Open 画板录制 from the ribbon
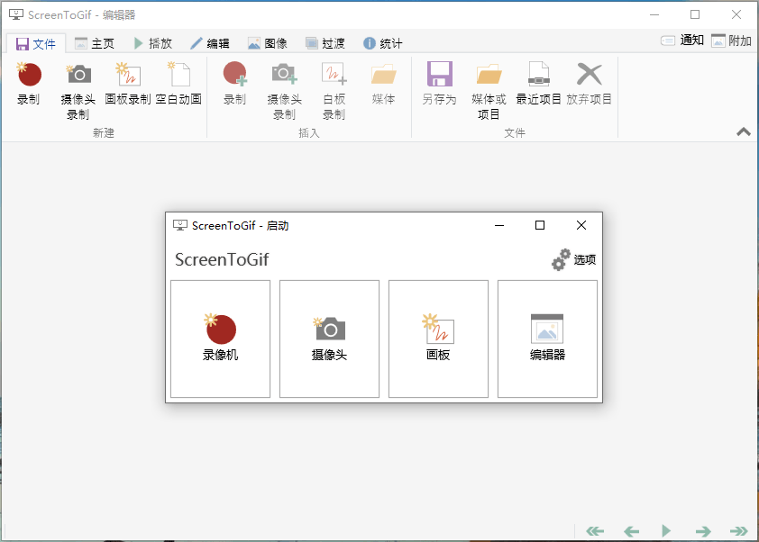The image size is (759, 542). (x=128, y=84)
